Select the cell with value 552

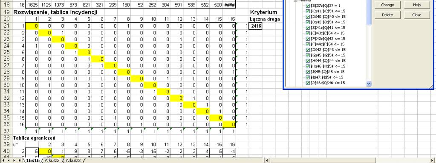(203, 5)
